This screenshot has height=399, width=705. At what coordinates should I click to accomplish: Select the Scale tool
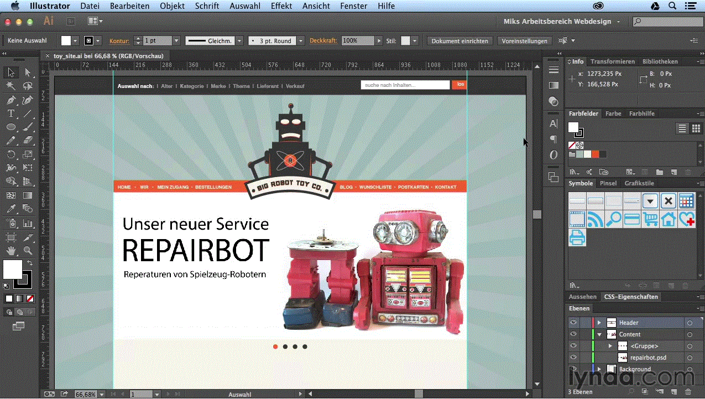click(x=28, y=154)
